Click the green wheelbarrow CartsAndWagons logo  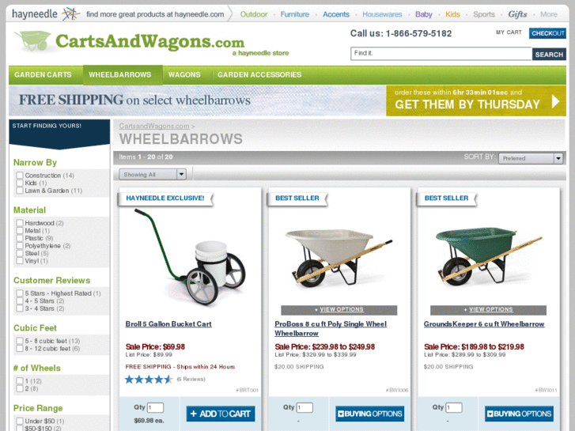tap(32, 40)
